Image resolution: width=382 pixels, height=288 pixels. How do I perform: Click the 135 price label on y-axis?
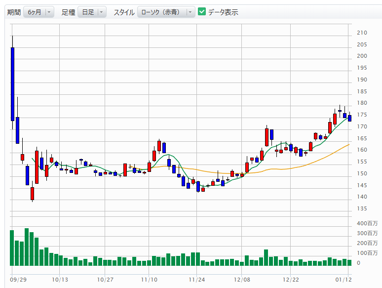pyautogui.click(x=361, y=208)
